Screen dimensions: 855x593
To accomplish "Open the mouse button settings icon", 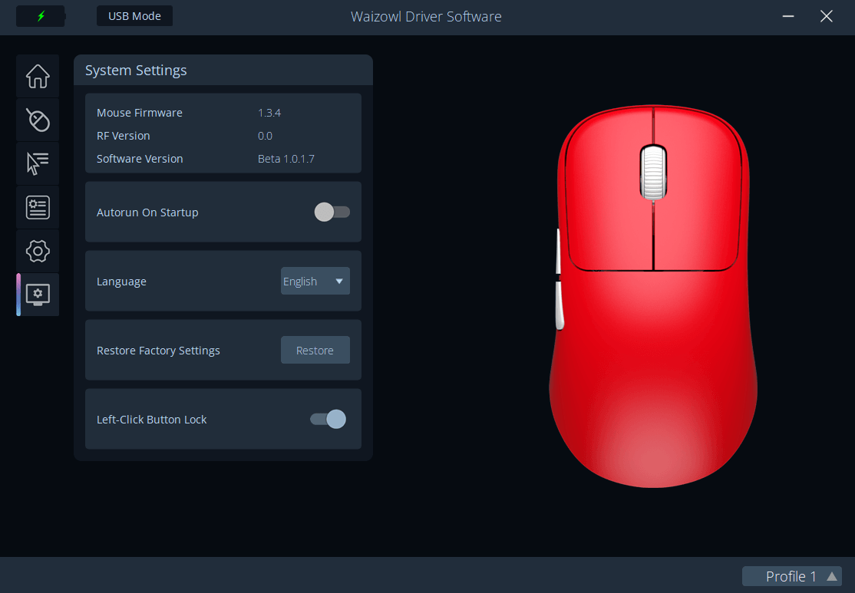I will tap(38, 120).
